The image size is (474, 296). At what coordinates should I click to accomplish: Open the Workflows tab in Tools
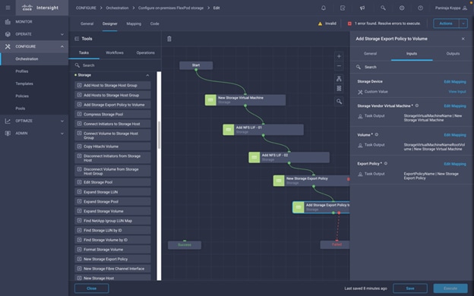115,52
